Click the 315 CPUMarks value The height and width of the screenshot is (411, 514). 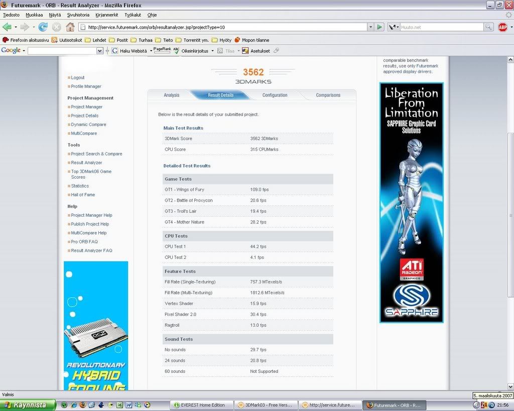(264, 150)
